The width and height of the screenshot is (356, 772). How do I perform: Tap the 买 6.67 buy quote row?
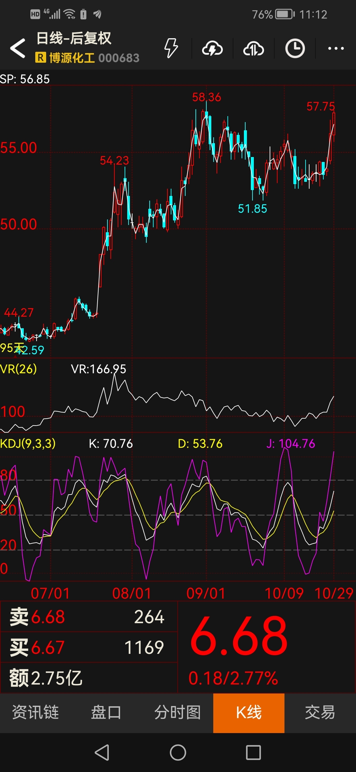89,647
